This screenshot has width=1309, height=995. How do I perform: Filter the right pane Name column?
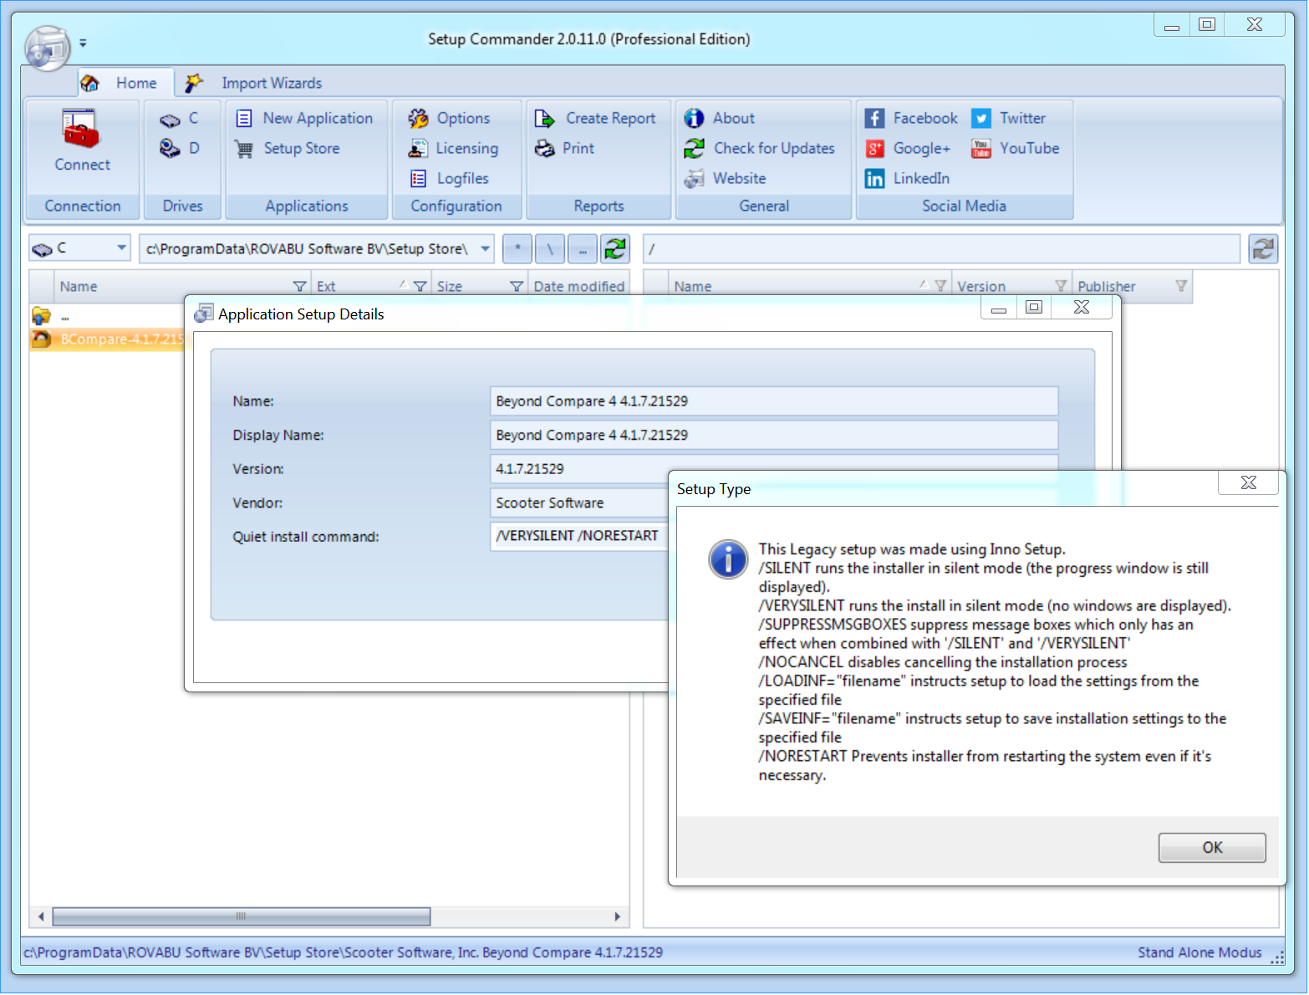tap(940, 286)
